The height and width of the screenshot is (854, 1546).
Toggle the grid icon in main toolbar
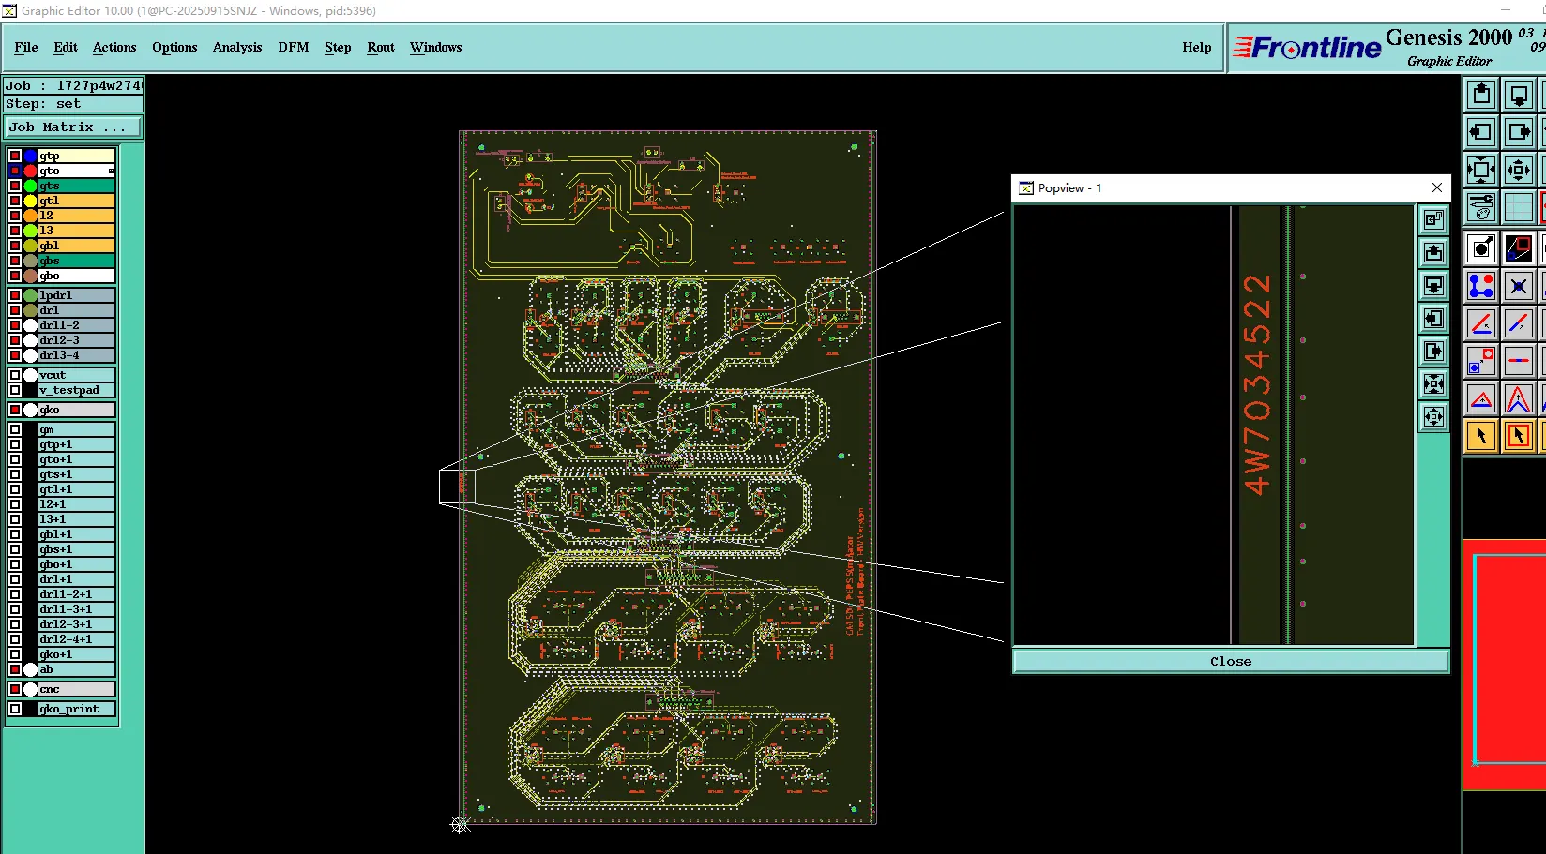coord(1519,207)
